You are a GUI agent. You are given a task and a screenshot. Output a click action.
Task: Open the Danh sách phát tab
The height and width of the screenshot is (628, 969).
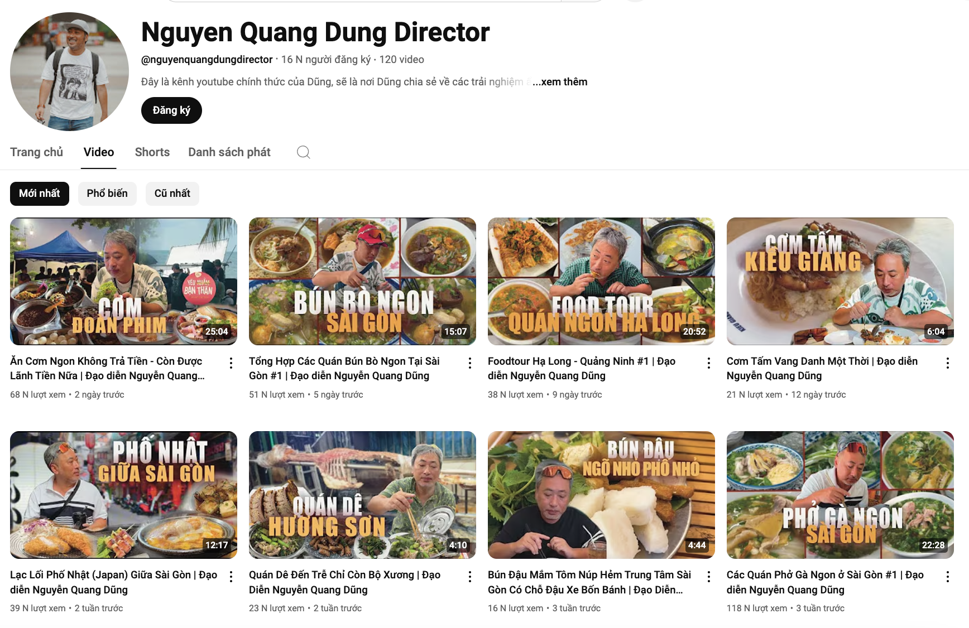point(229,152)
